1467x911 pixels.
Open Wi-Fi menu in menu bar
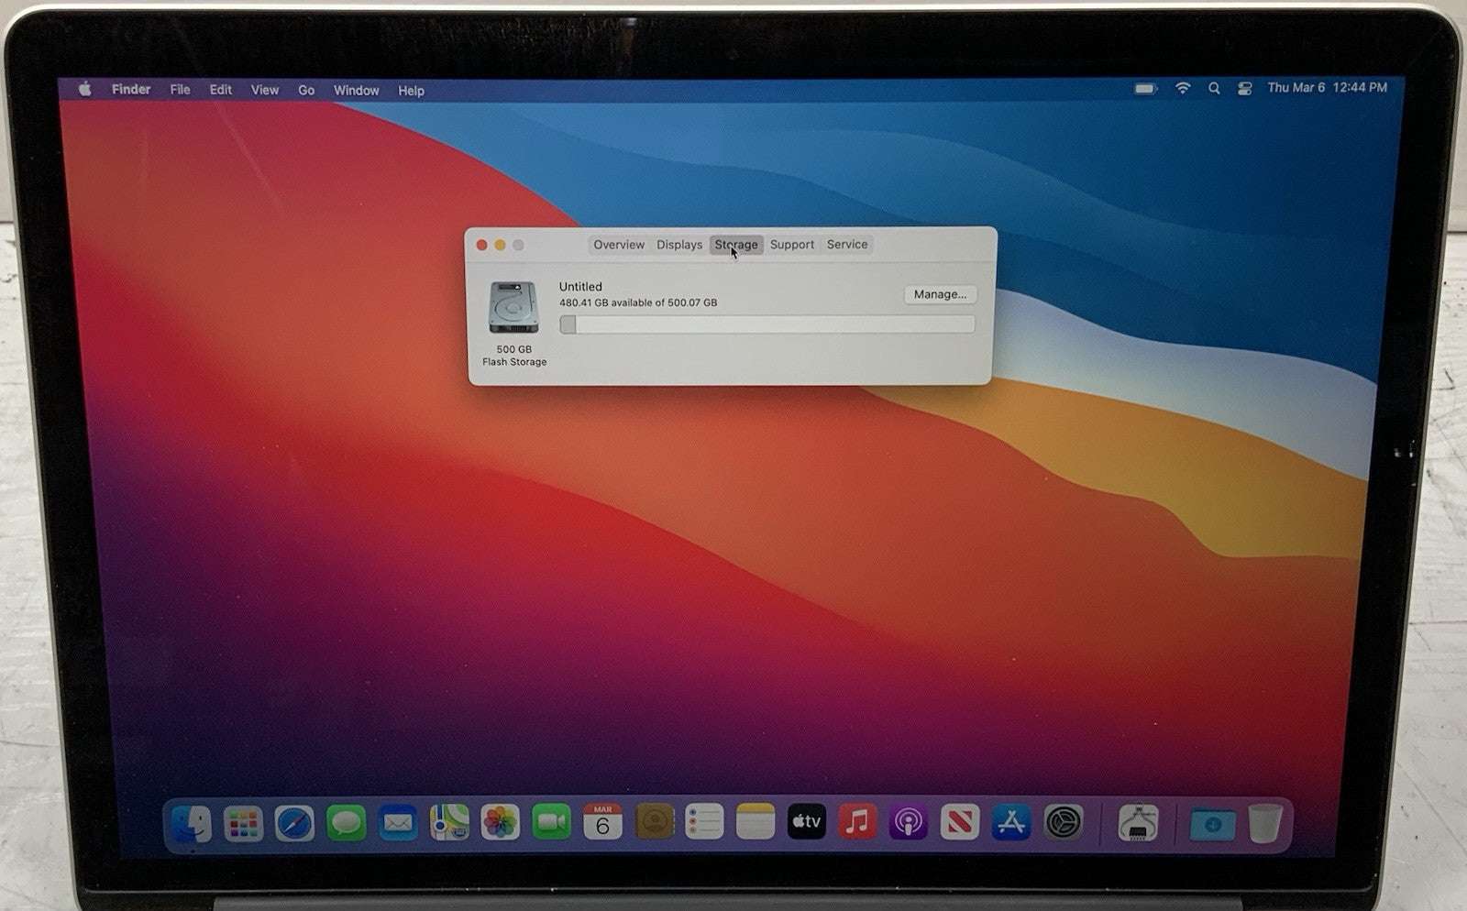(1183, 88)
